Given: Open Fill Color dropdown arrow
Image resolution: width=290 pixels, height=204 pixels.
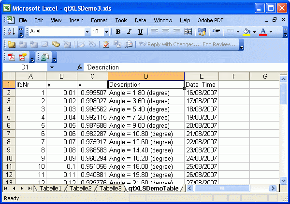Looking at the screenshot, I should [254, 32].
